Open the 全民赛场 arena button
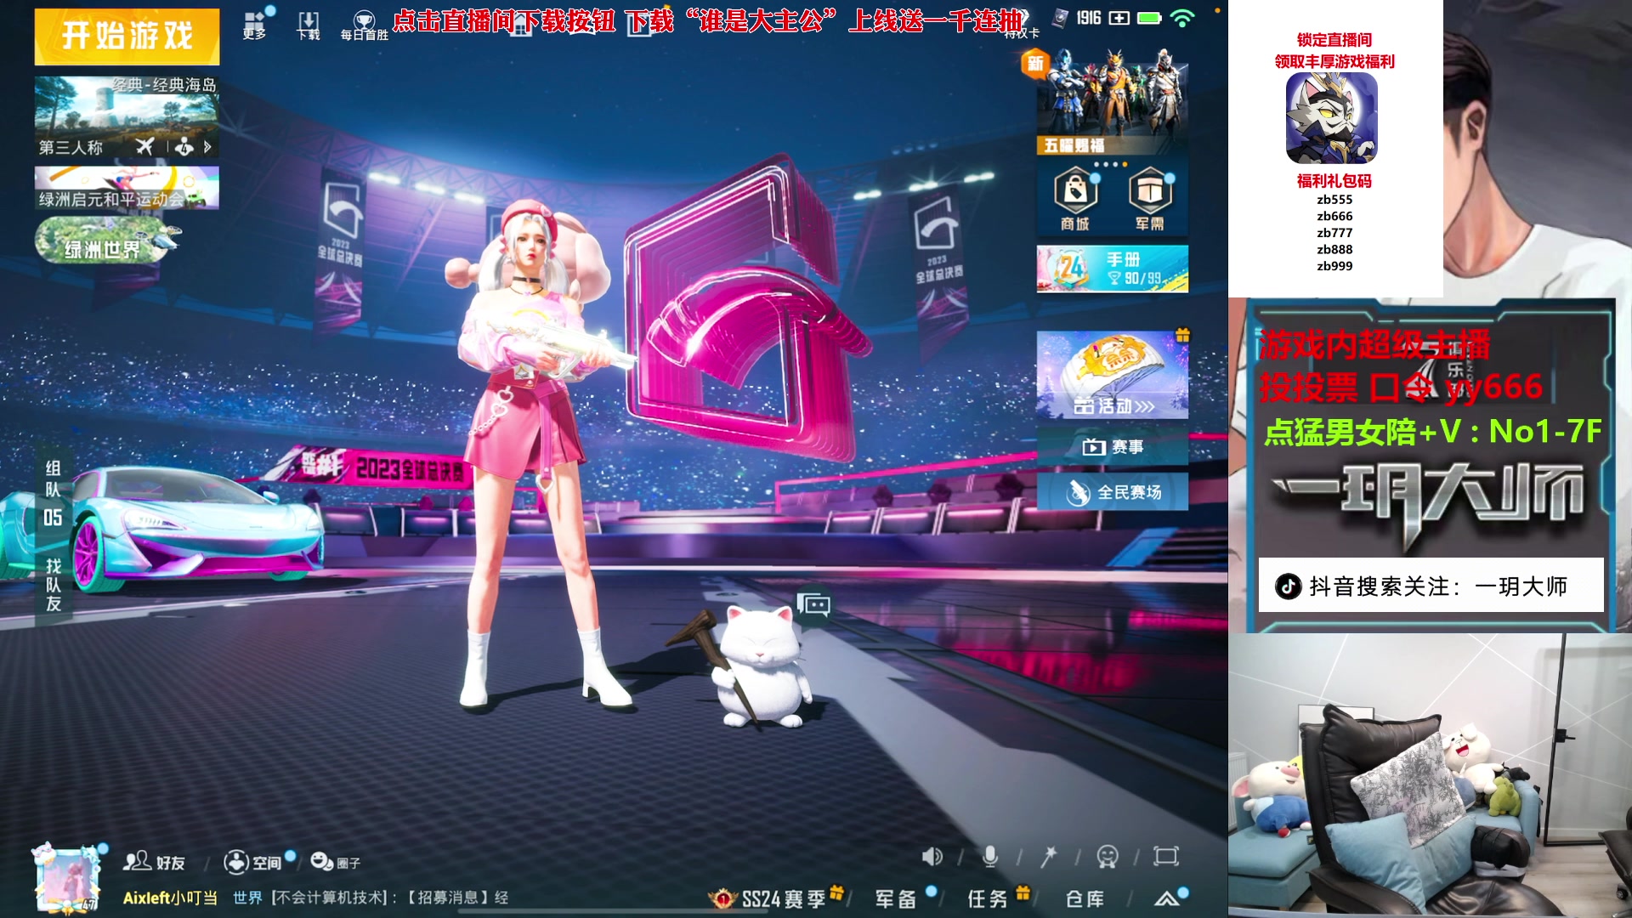 [x=1112, y=492]
